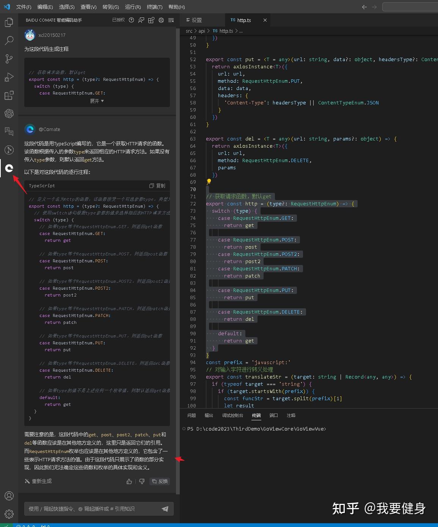The height and width of the screenshot is (527, 438).
Task: Click the feedback person icon in Comate header
Action: pos(141,20)
